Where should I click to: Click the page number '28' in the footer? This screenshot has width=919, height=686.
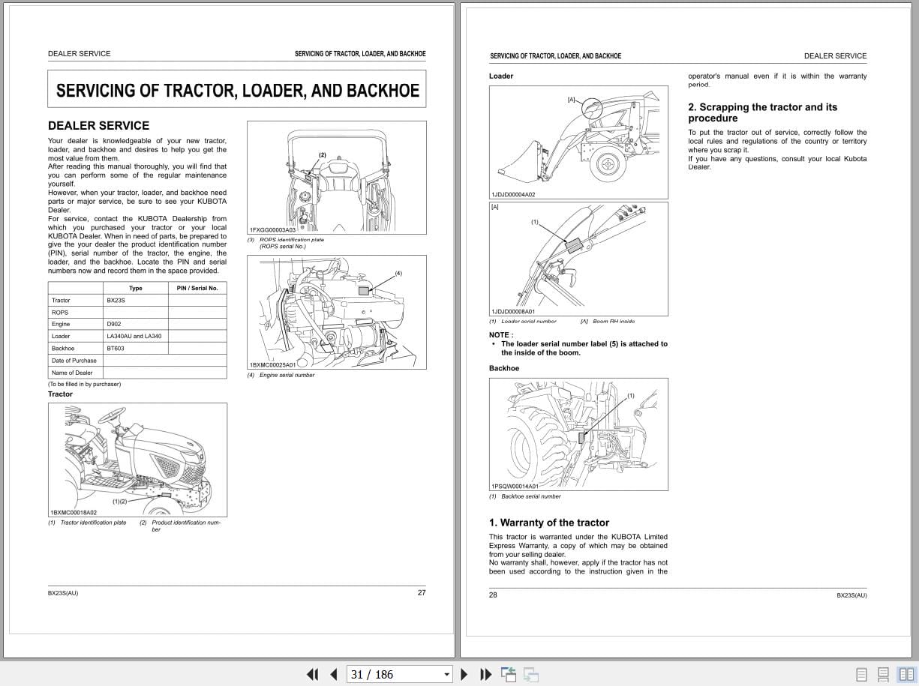[493, 595]
